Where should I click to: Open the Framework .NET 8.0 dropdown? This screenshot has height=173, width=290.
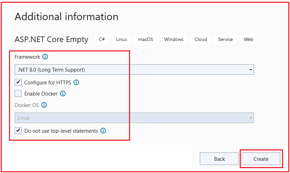(134, 70)
